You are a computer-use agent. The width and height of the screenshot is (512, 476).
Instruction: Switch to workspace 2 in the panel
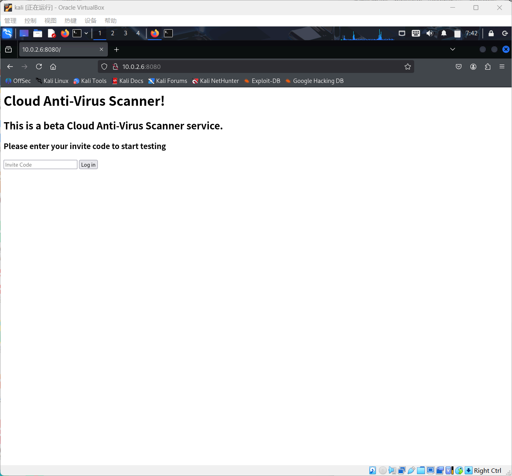pos(113,33)
